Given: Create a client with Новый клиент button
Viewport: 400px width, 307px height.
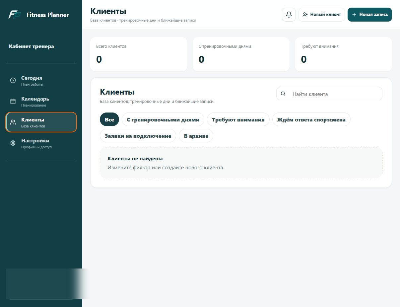Looking at the screenshot, I should click(322, 15).
